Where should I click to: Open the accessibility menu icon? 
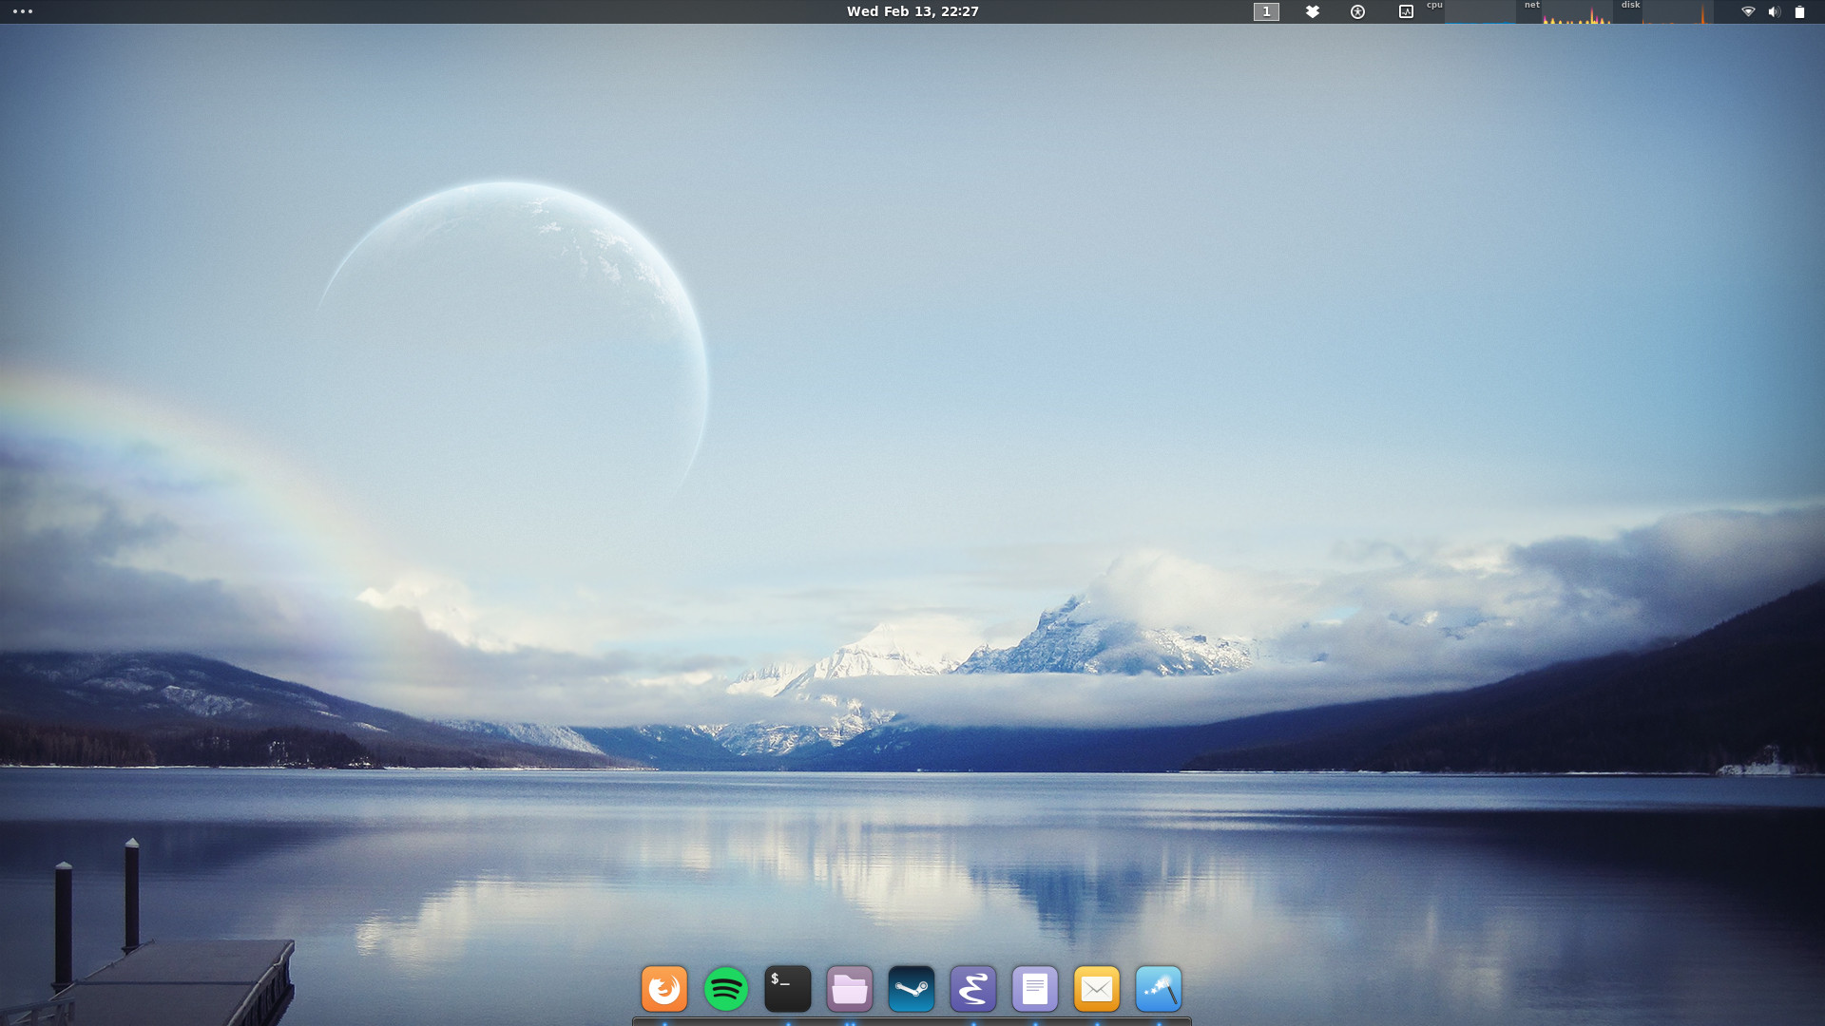[x=1358, y=11]
